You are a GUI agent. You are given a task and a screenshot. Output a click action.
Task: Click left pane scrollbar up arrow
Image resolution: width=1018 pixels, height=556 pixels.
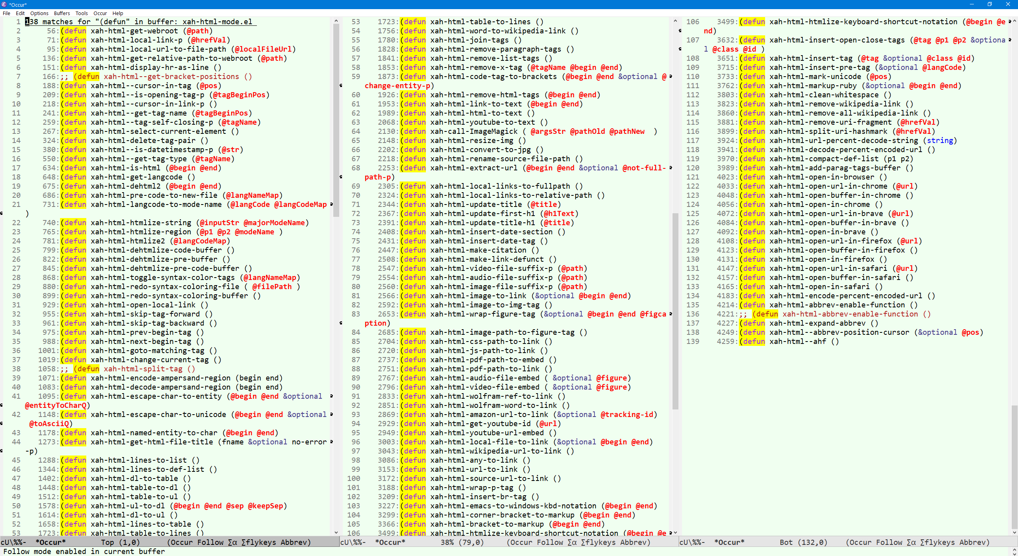336,21
